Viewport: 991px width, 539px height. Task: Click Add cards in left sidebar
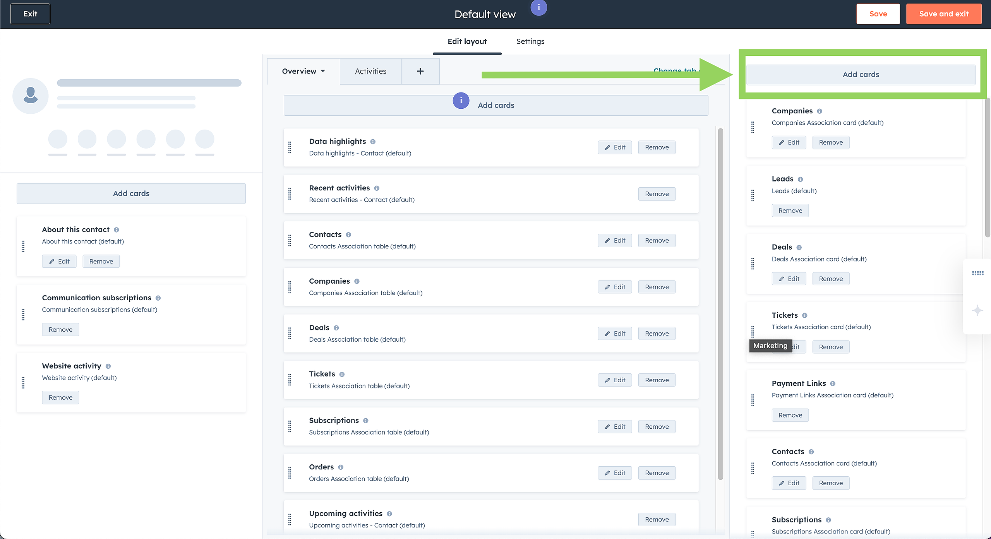click(x=131, y=193)
